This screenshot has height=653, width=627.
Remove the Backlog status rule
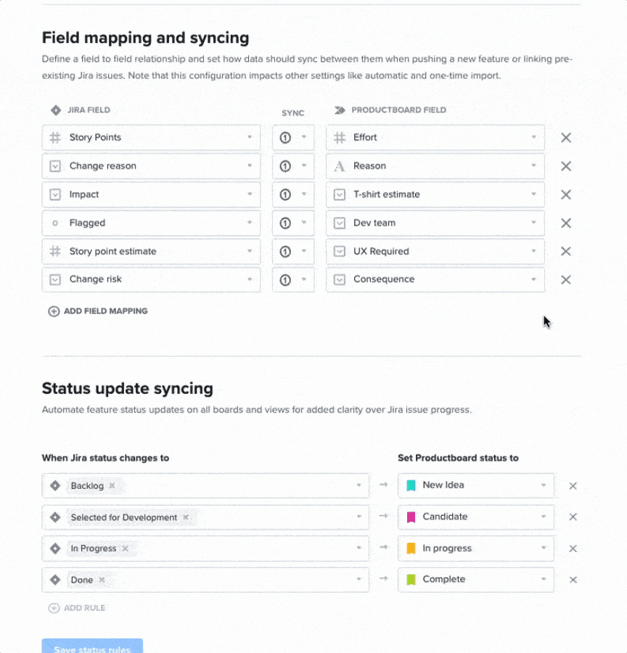[573, 486]
